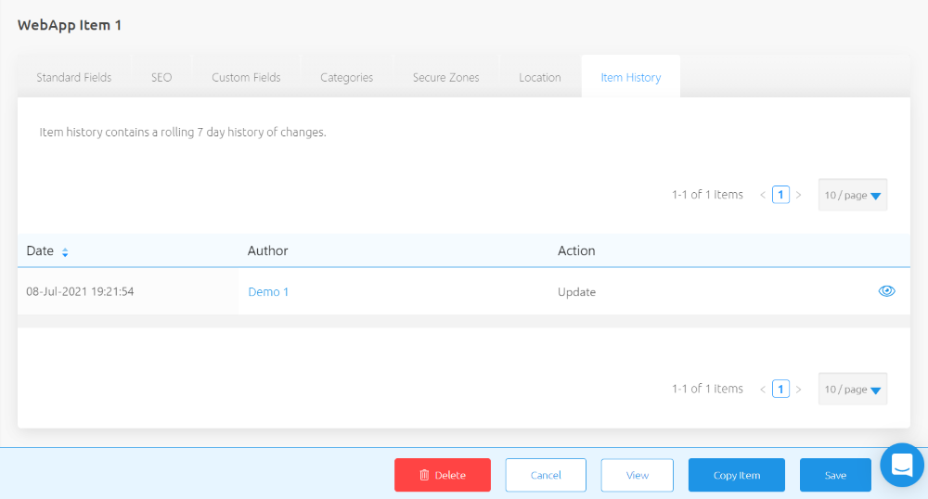Open the Demo 1 author link

(x=268, y=291)
